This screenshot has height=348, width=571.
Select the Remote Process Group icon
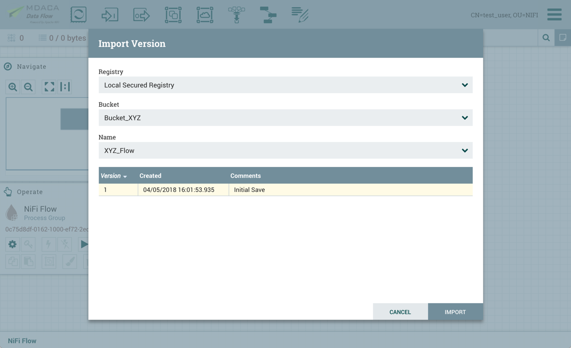205,14
